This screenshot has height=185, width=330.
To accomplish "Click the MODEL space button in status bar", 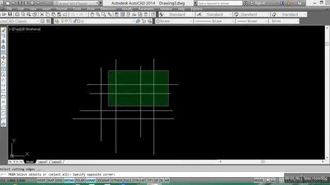I will coord(259,180).
